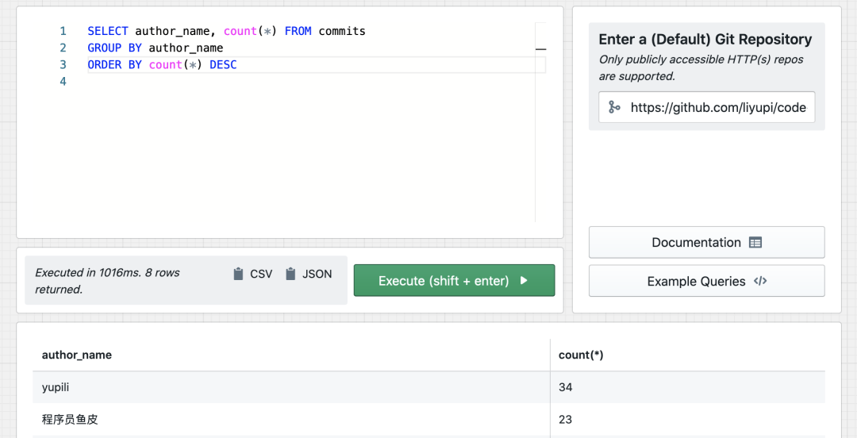
Task: Click the clipboard icon beside JSON
Action: click(x=290, y=274)
